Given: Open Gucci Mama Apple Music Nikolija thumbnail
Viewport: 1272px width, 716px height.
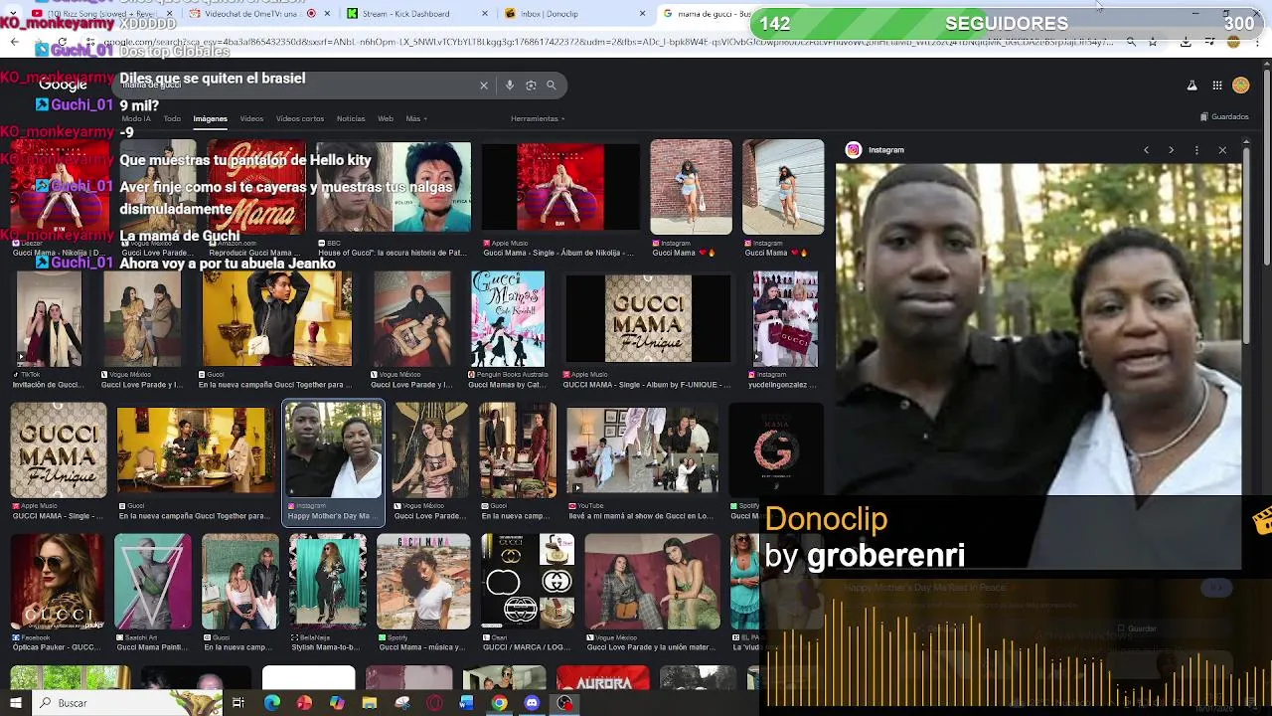Looking at the screenshot, I should 558,187.
